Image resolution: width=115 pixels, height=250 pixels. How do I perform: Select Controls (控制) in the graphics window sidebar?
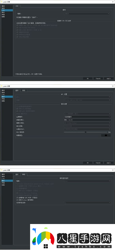coord(3,101)
